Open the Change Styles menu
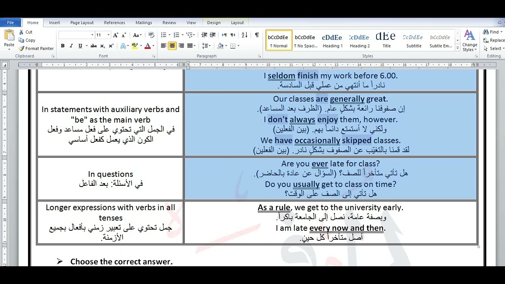The image size is (505, 284). (470, 41)
